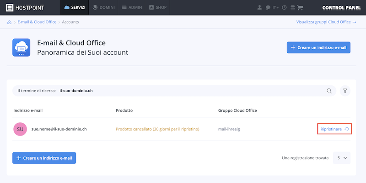Open the server stack icon

(292, 7)
